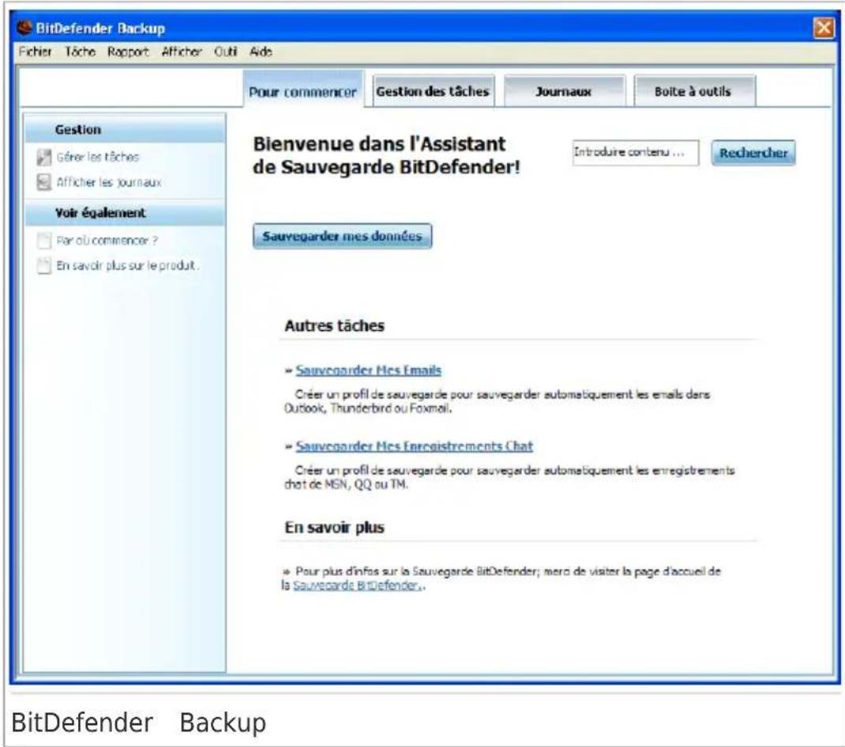The image size is (845, 747).
Task: Click the page icon beside En savoir plus sur le produit
Action: (x=43, y=265)
